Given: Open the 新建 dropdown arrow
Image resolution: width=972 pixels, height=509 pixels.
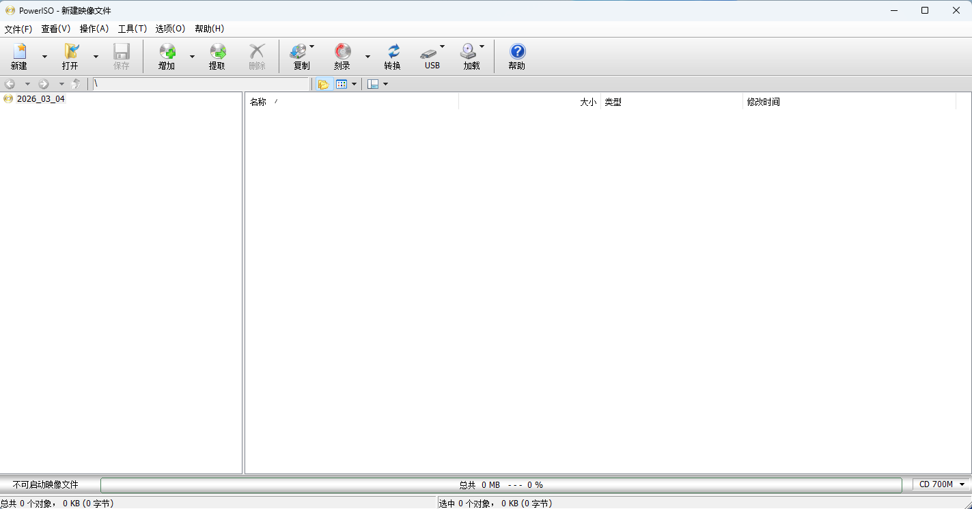Looking at the screenshot, I should click(44, 56).
